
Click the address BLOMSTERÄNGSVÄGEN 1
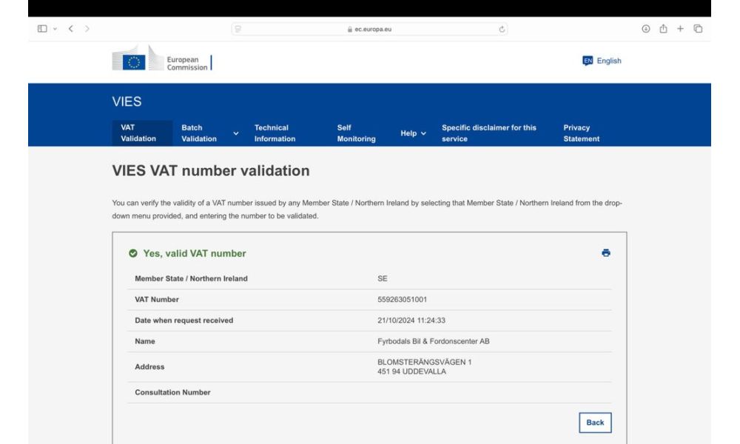click(424, 362)
